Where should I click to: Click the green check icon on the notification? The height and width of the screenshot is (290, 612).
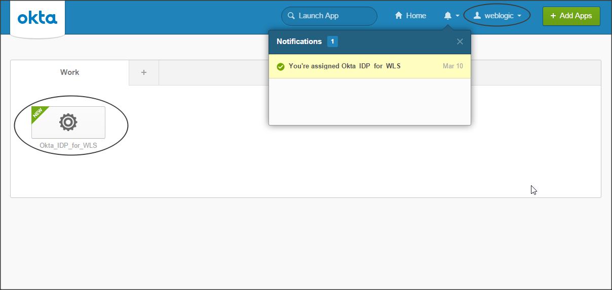[x=281, y=66]
